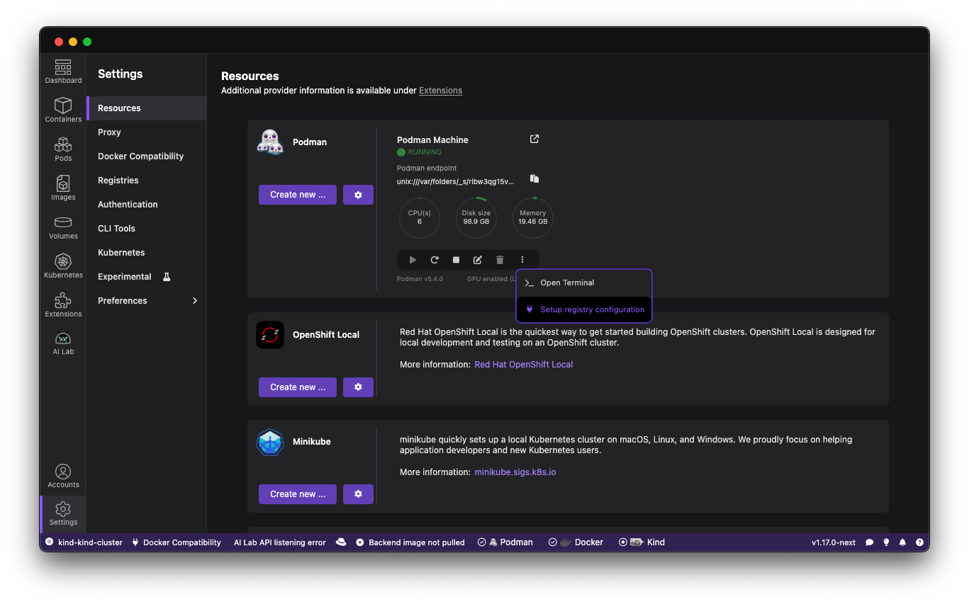
Task: Open the Images section
Action: click(63, 188)
